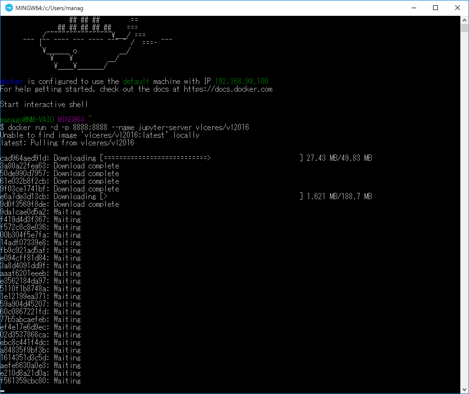Click 'latest: Pulling from vlceres/vl2016' line
The image size is (469, 394).
click(x=67, y=143)
